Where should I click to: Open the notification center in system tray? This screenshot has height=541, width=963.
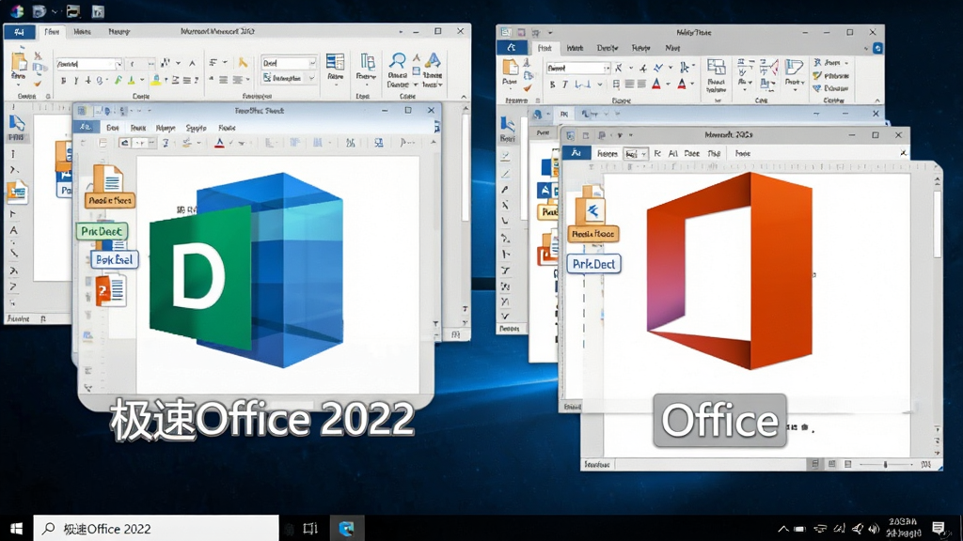tap(938, 528)
